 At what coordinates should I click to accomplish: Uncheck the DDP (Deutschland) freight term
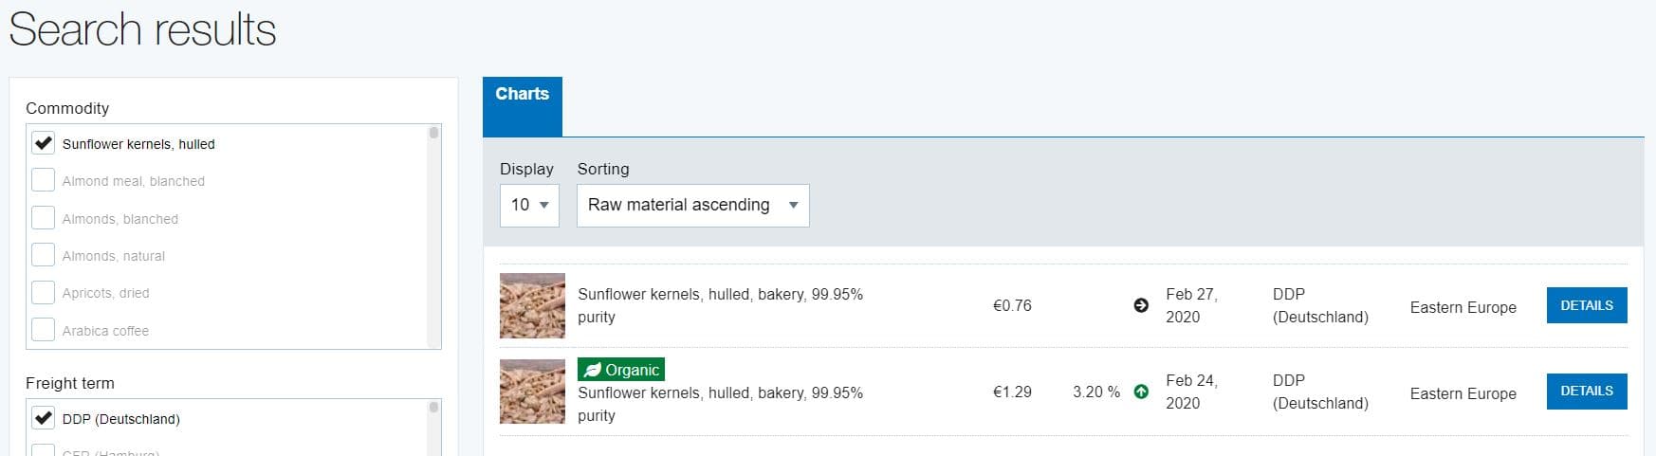(43, 418)
